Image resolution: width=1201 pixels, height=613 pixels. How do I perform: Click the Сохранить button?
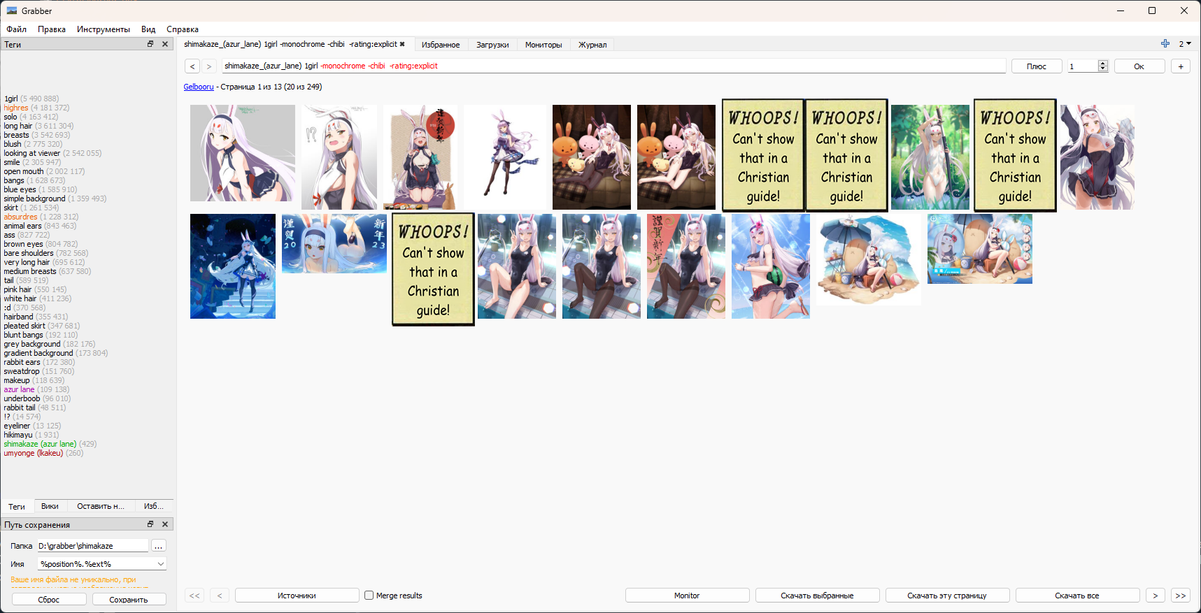129,600
